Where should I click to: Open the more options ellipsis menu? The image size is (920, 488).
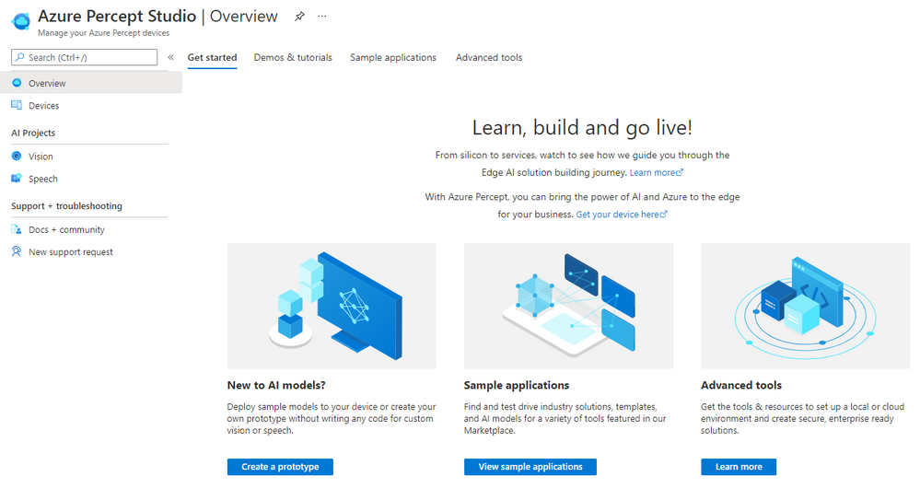point(322,17)
